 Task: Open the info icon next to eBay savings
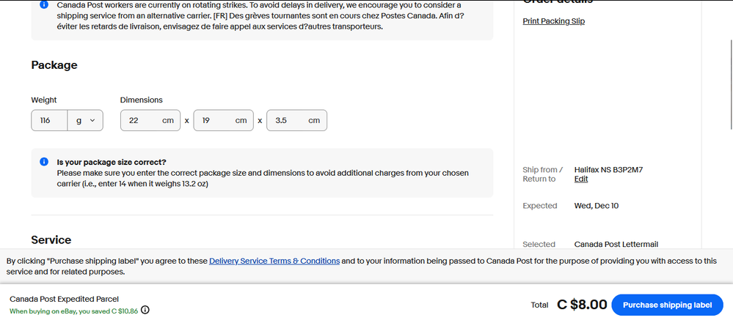click(145, 310)
